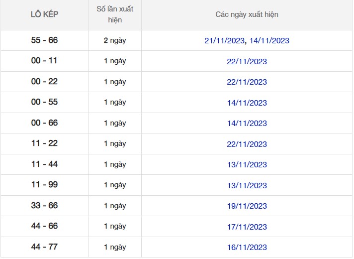Open 14/11/2023 link for pair 00 - 55

247,103
